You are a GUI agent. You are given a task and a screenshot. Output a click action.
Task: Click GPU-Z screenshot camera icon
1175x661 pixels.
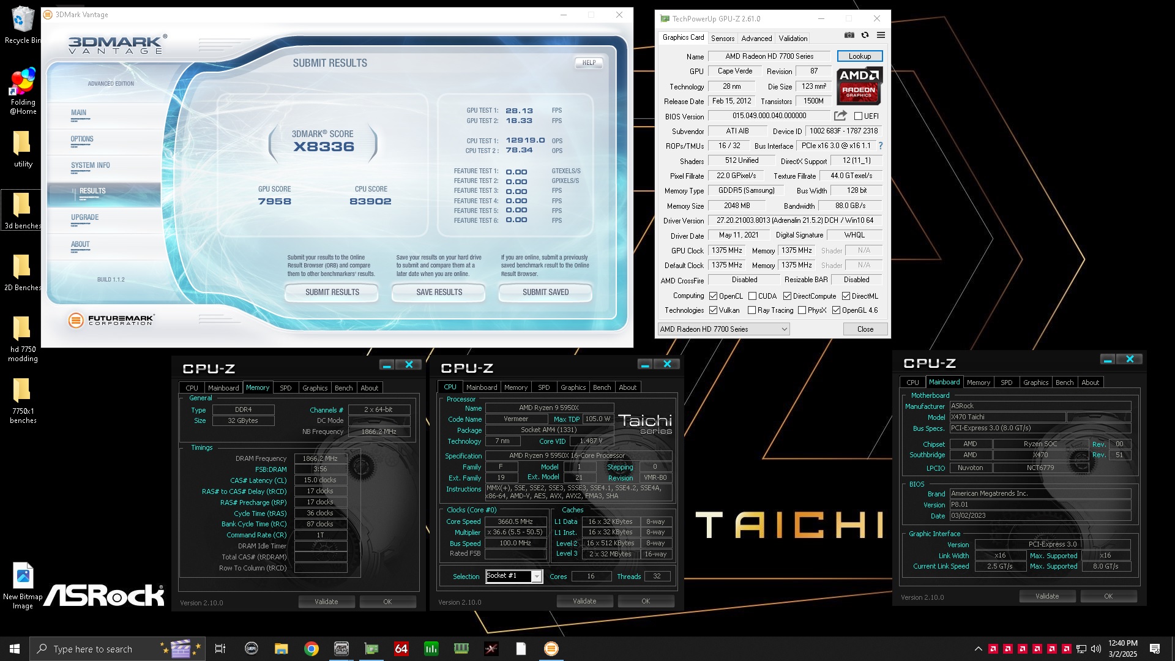click(x=849, y=35)
